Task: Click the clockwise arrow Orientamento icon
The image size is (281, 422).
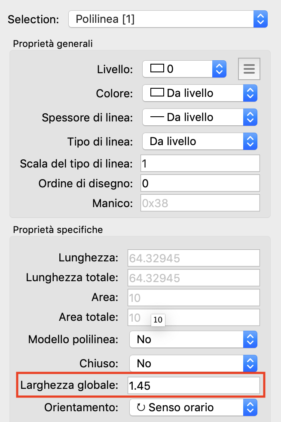Action: pos(141,407)
